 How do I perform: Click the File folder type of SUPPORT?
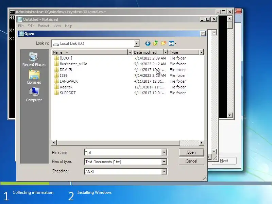pyautogui.click(x=177, y=93)
